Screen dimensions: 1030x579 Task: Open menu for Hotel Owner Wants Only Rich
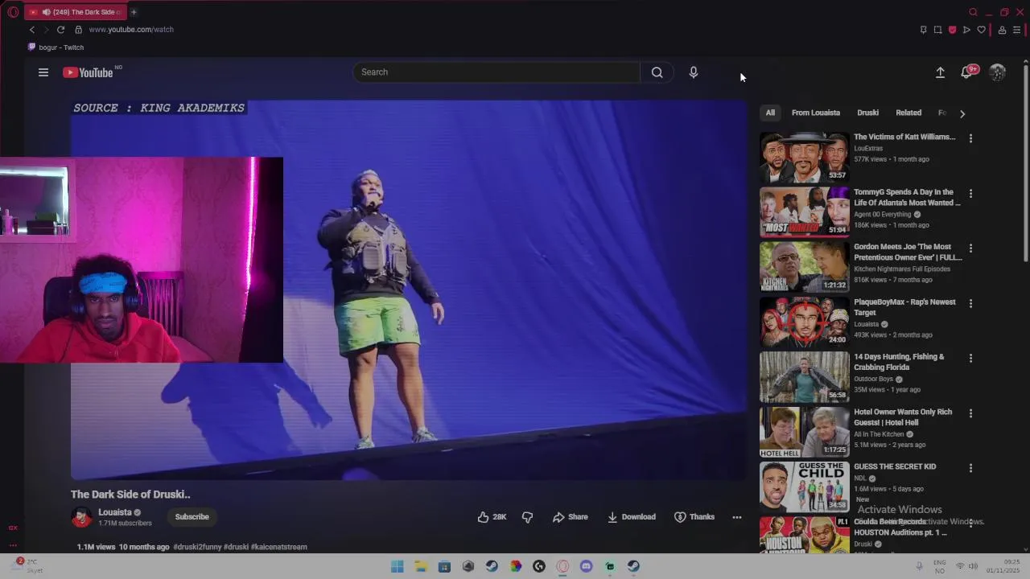pyautogui.click(x=970, y=413)
